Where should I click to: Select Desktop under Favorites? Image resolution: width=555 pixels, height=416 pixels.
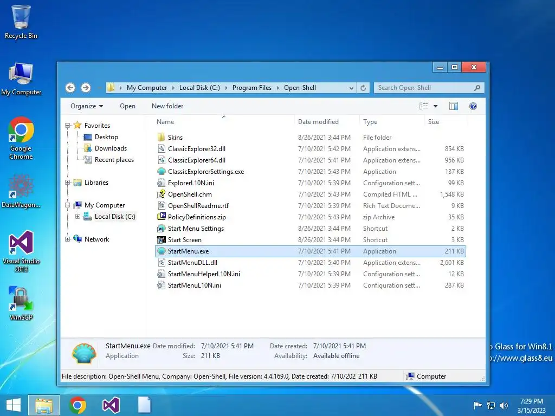(106, 137)
